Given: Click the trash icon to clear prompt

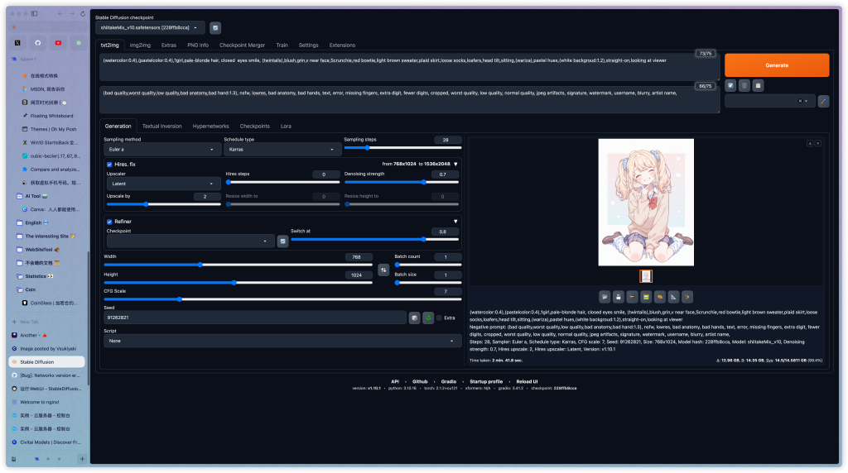Looking at the screenshot, I should tap(744, 84).
